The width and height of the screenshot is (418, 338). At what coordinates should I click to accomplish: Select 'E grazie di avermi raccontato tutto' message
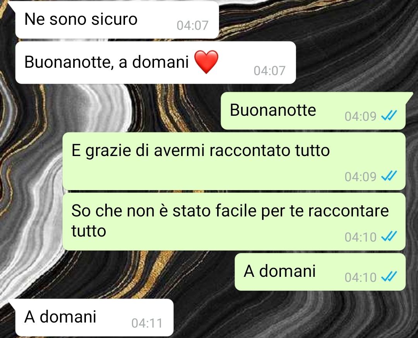pyautogui.click(x=234, y=161)
